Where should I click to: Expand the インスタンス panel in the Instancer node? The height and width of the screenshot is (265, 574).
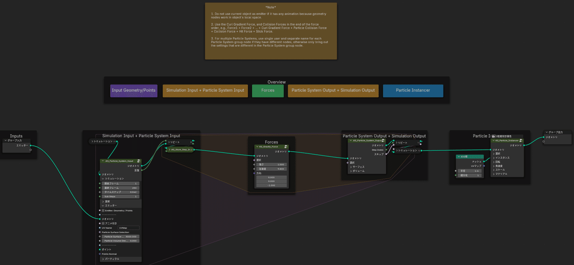click(493, 158)
